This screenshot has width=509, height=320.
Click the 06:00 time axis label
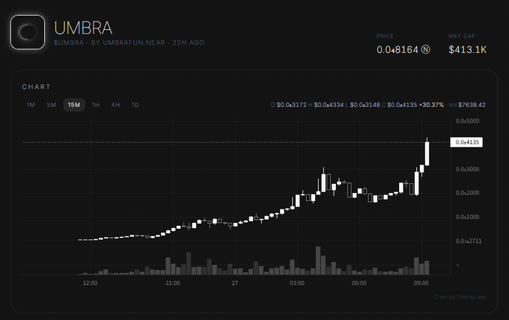359,283
